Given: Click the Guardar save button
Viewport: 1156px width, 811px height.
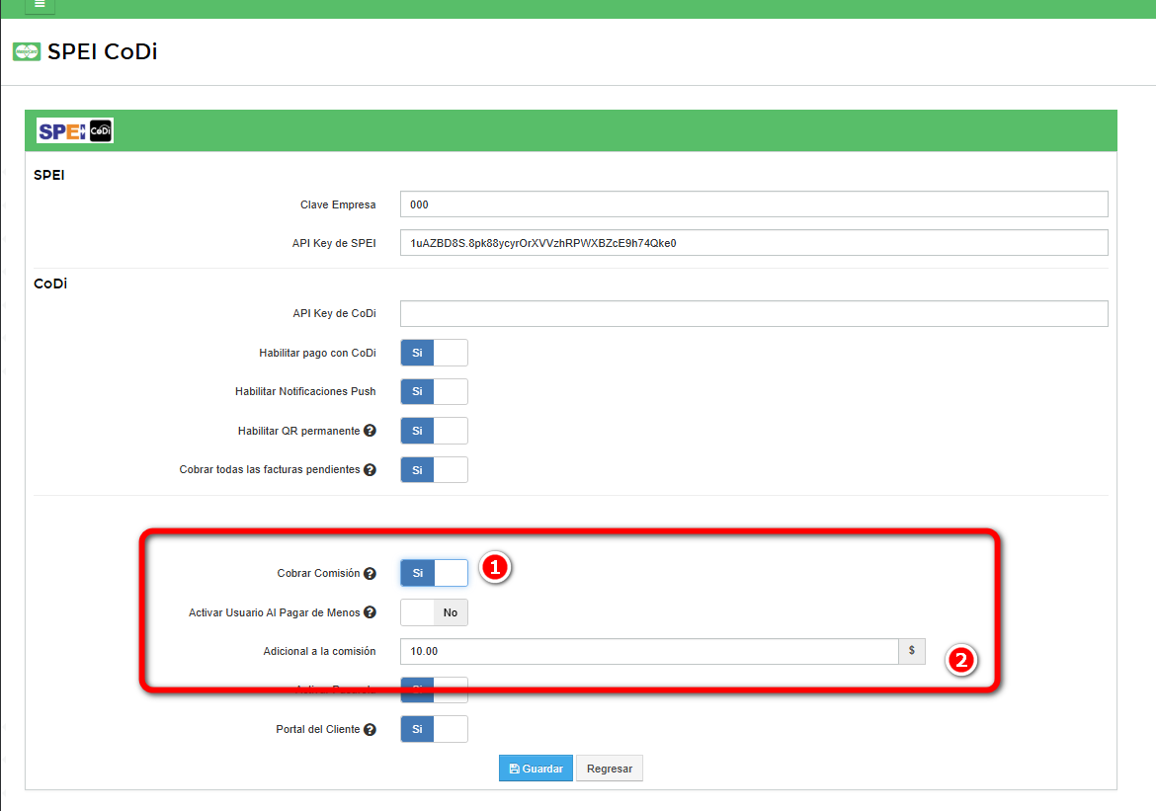Looking at the screenshot, I should pos(536,769).
